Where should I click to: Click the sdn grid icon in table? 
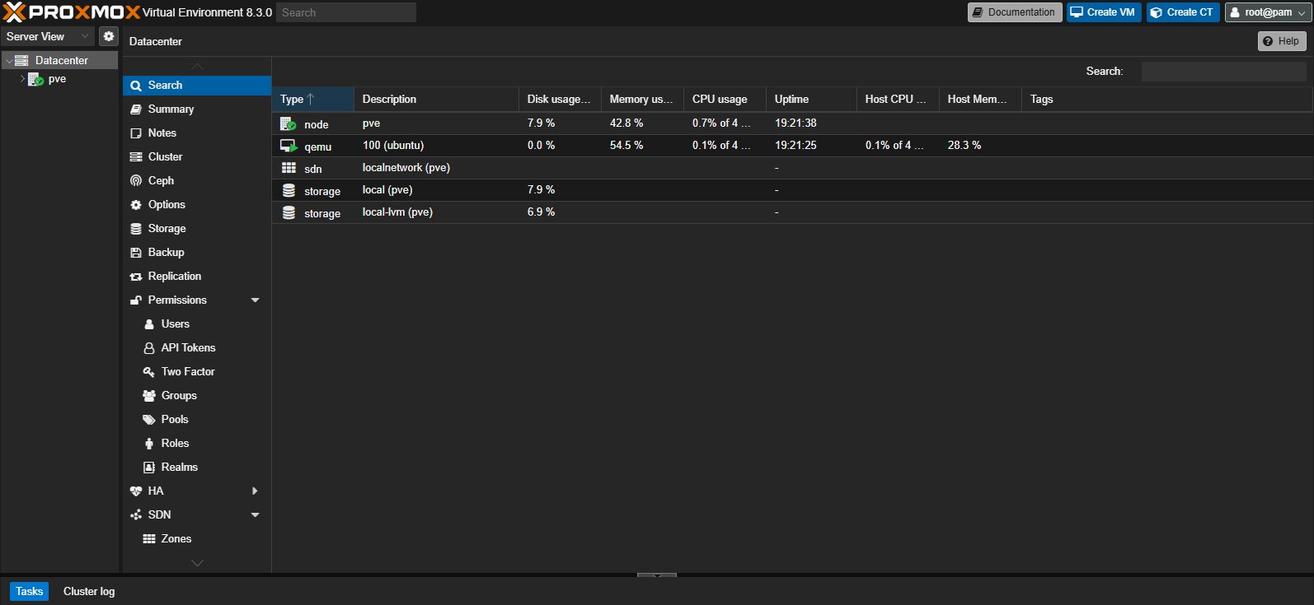click(x=289, y=168)
